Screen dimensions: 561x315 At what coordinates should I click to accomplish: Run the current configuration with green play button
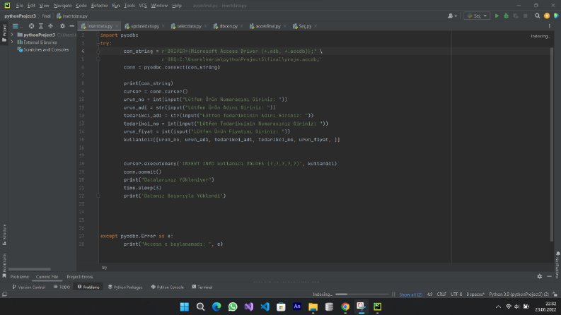[x=497, y=16]
